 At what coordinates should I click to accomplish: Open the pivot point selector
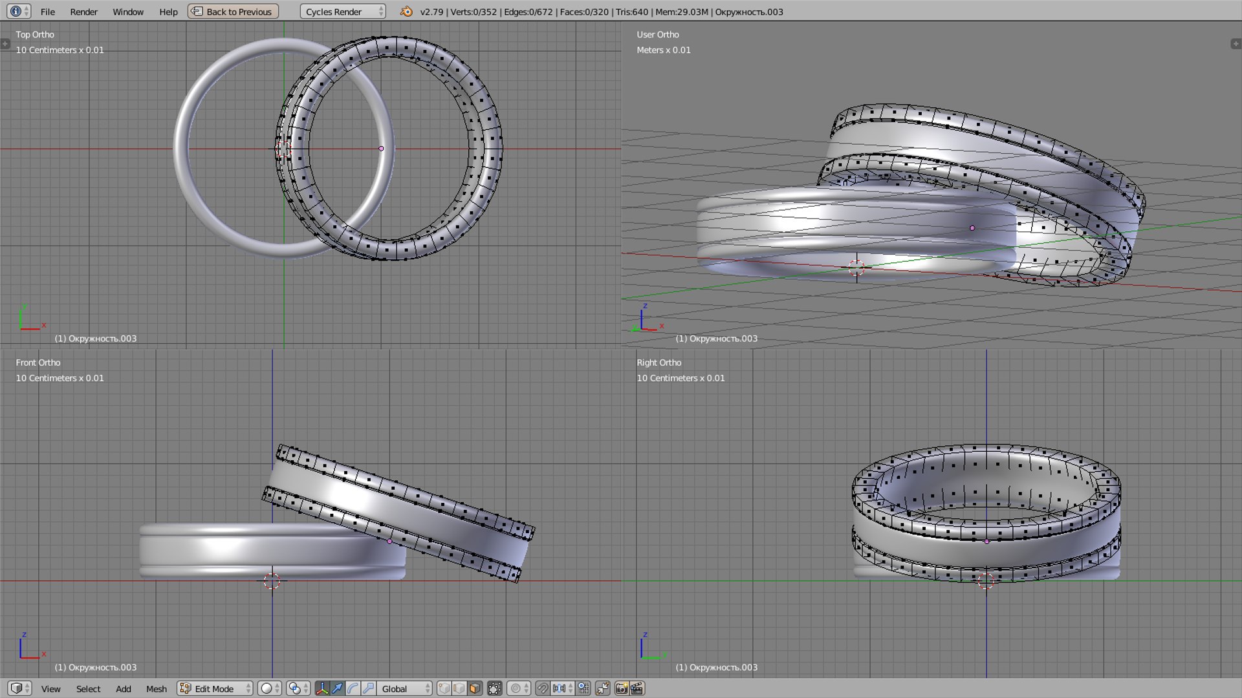pos(298,688)
